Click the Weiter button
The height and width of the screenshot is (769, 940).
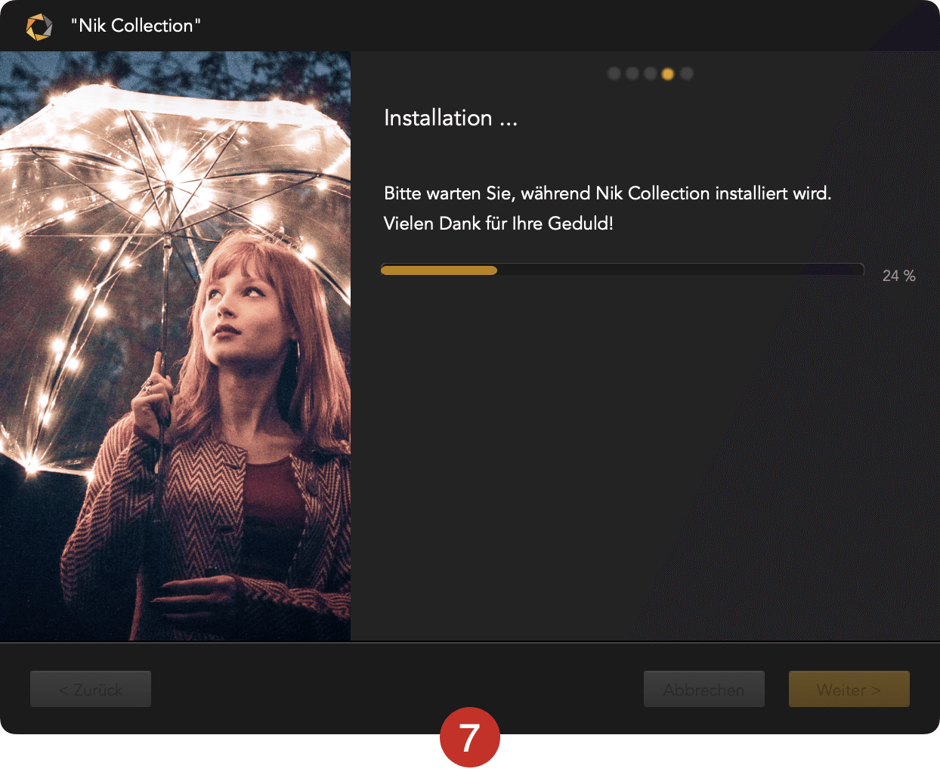click(x=849, y=689)
